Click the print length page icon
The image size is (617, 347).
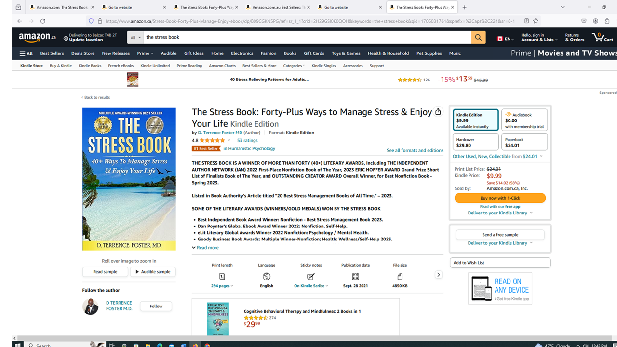(222, 276)
